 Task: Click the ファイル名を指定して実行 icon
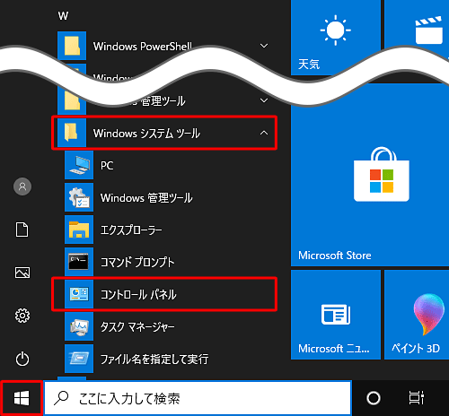click(x=79, y=359)
